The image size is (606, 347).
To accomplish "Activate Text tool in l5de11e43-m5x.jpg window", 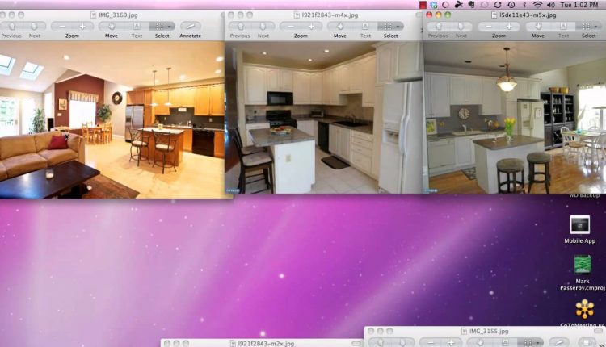I will click(563, 27).
